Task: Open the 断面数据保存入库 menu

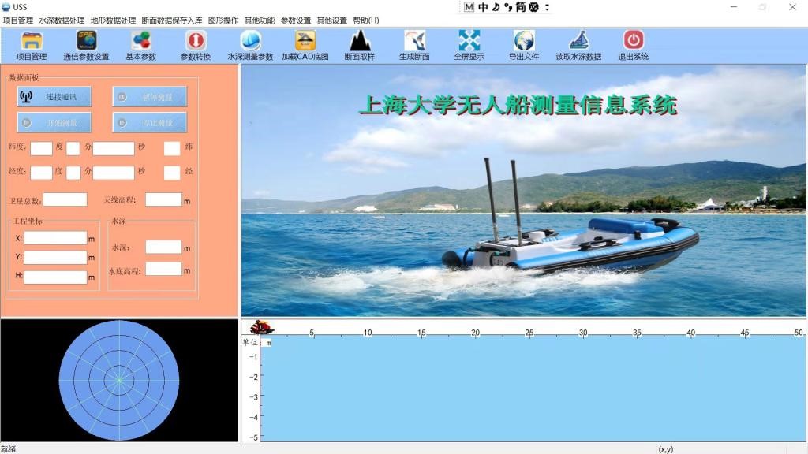Action: coord(172,20)
